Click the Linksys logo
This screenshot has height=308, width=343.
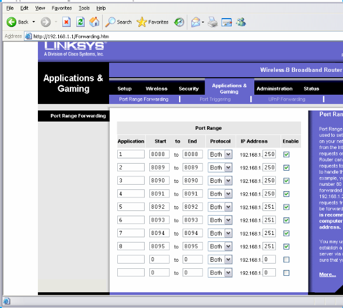(x=75, y=49)
